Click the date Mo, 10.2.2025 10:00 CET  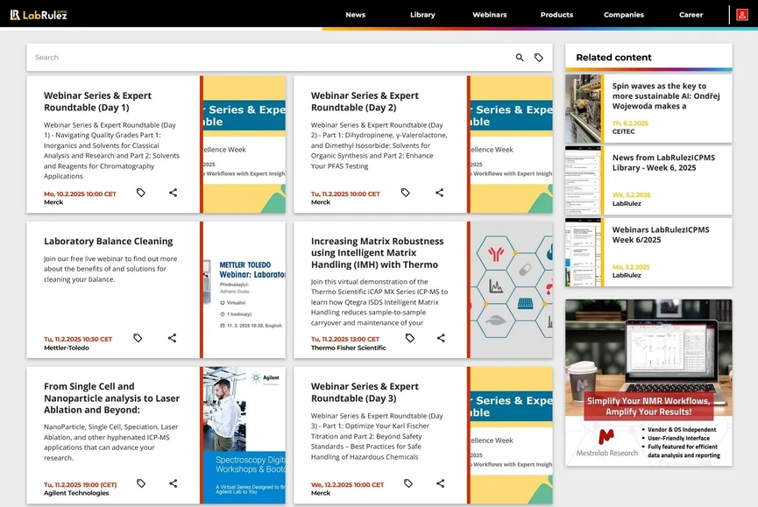pos(80,194)
